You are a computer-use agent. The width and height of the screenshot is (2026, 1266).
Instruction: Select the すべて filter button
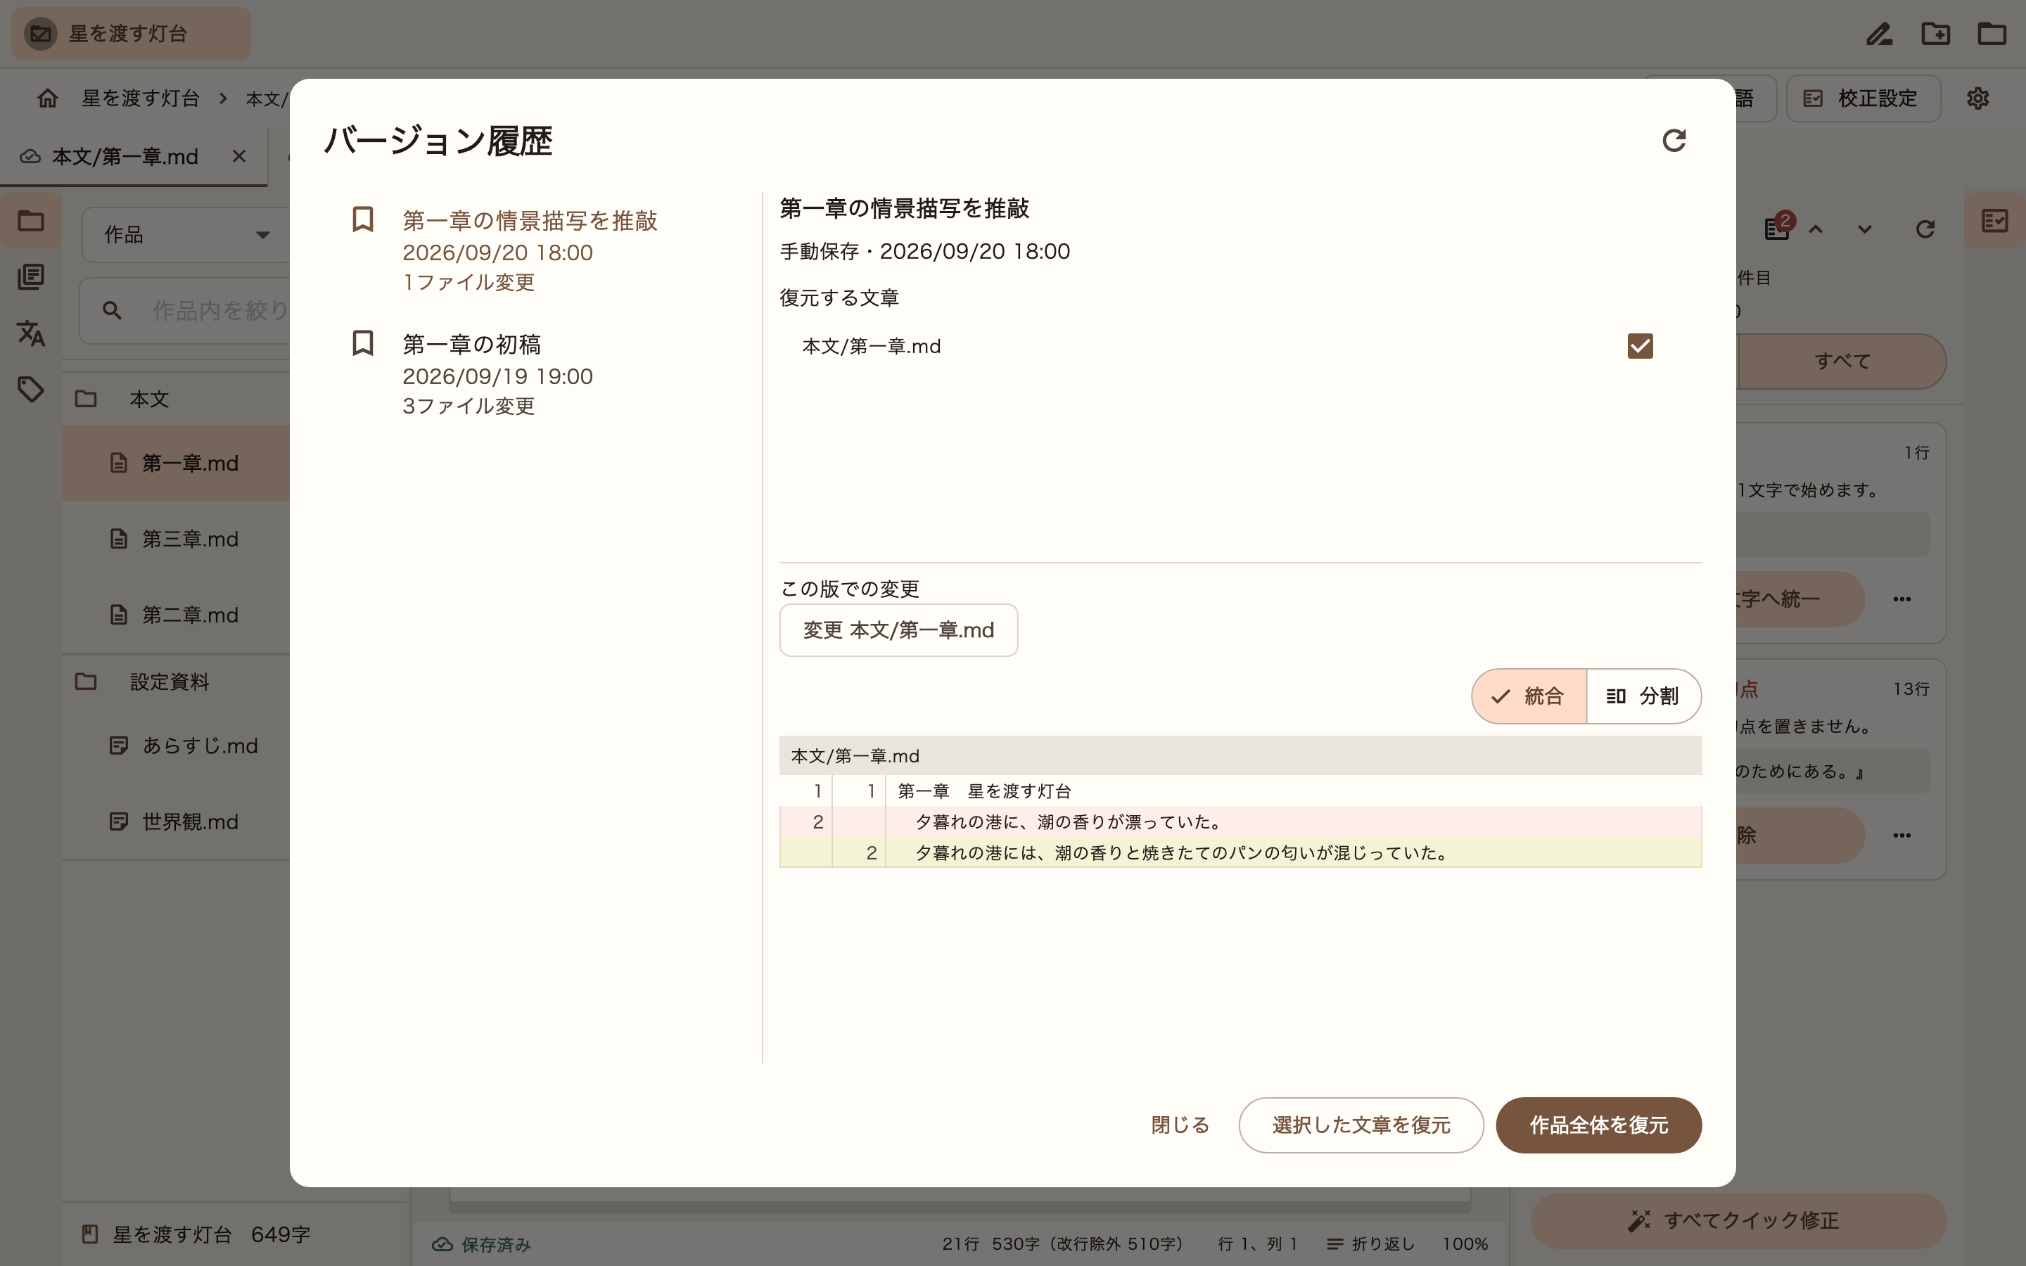pyautogui.click(x=1842, y=362)
